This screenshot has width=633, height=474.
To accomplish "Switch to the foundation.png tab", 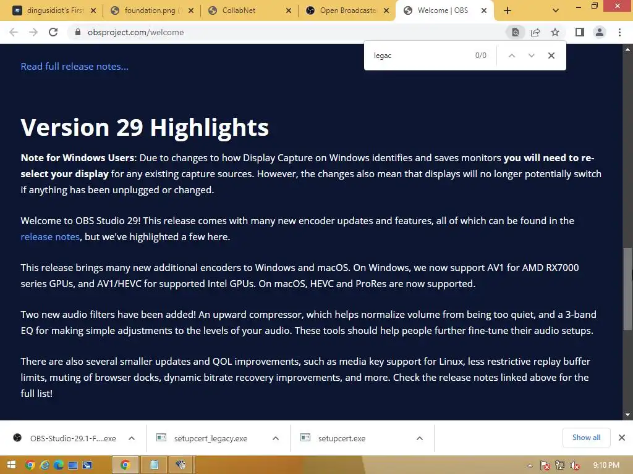I will coord(147,10).
